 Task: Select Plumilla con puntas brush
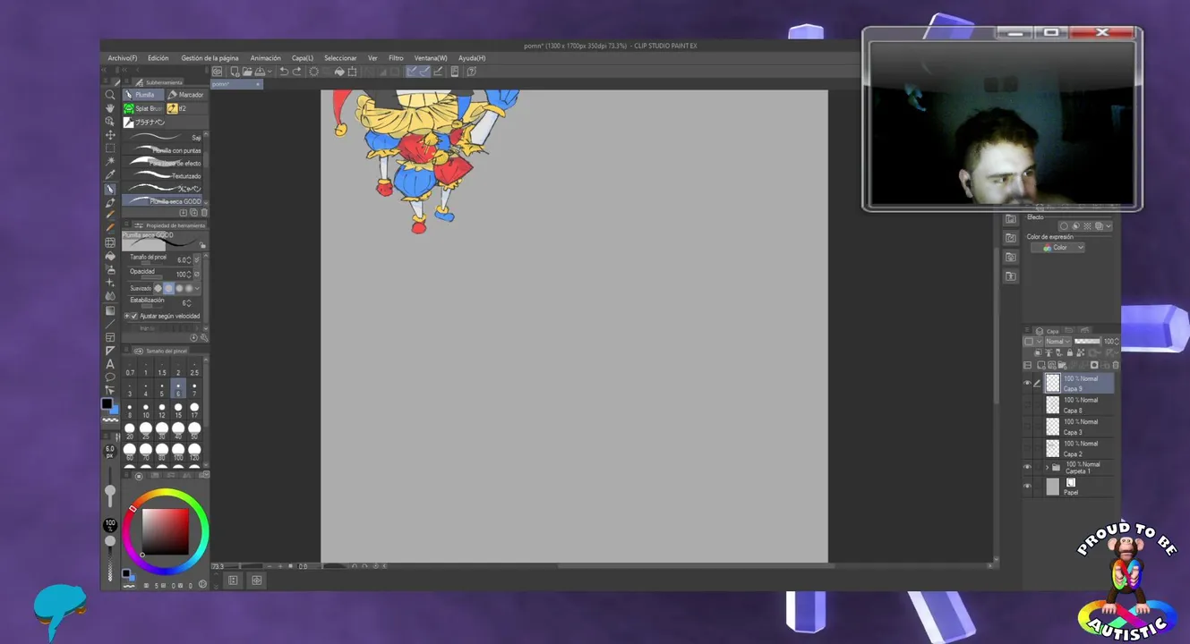pos(162,150)
